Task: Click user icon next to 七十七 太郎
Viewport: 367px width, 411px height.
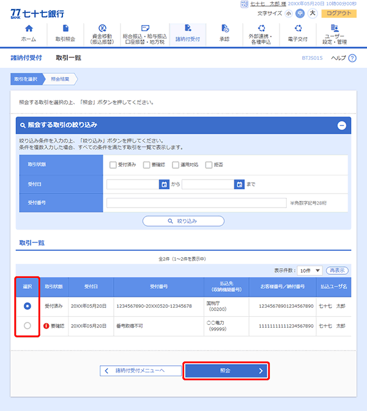Action: point(245,4)
